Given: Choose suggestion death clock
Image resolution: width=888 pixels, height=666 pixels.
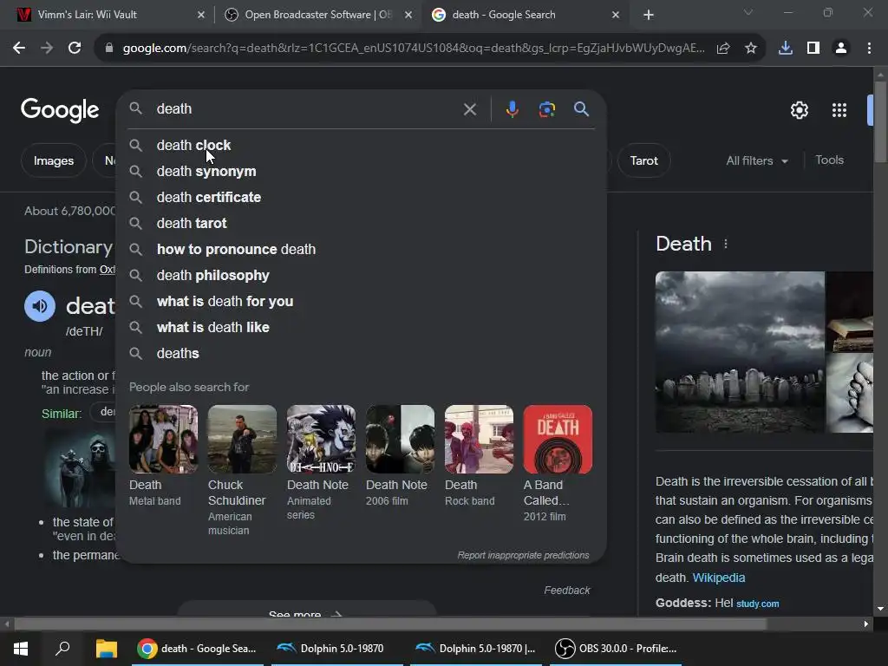Looking at the screenshot, I should [x=362, y=146].
